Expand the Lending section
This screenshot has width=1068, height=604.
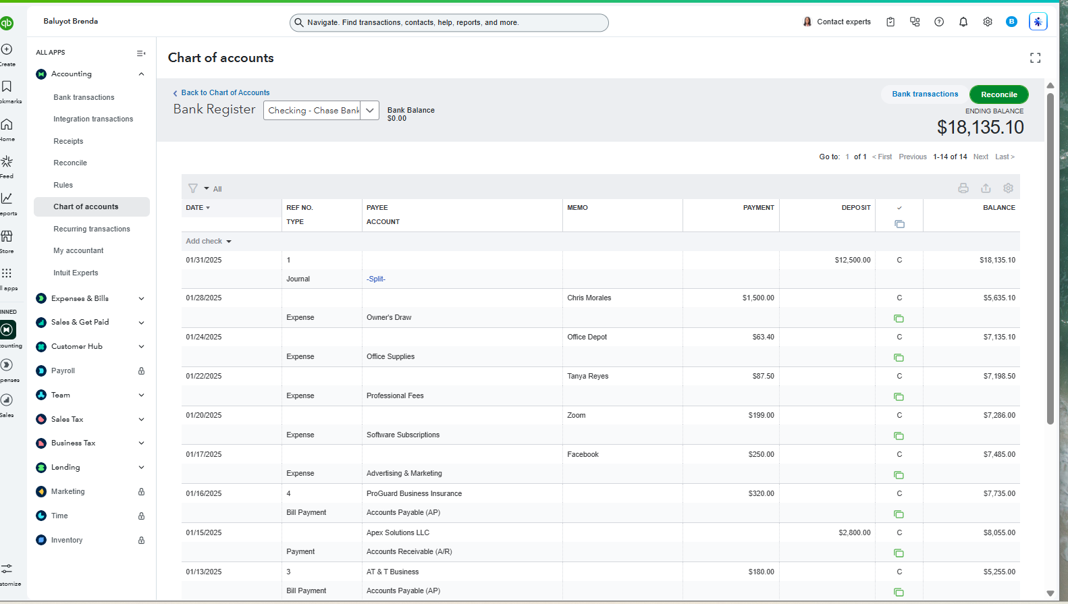[141, 467]
